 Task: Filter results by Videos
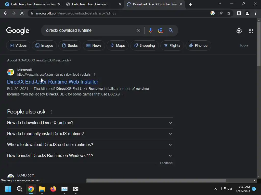18,45
